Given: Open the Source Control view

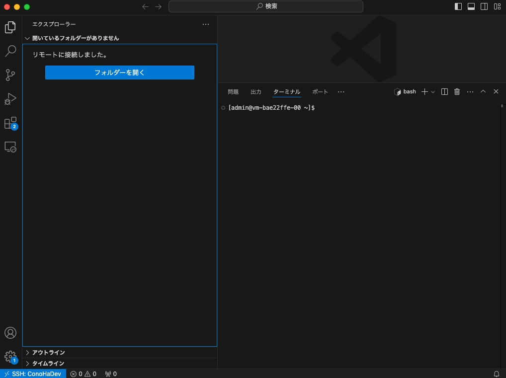Looking at the screenshot, I should pyautogui.click(x=10, y=75).
